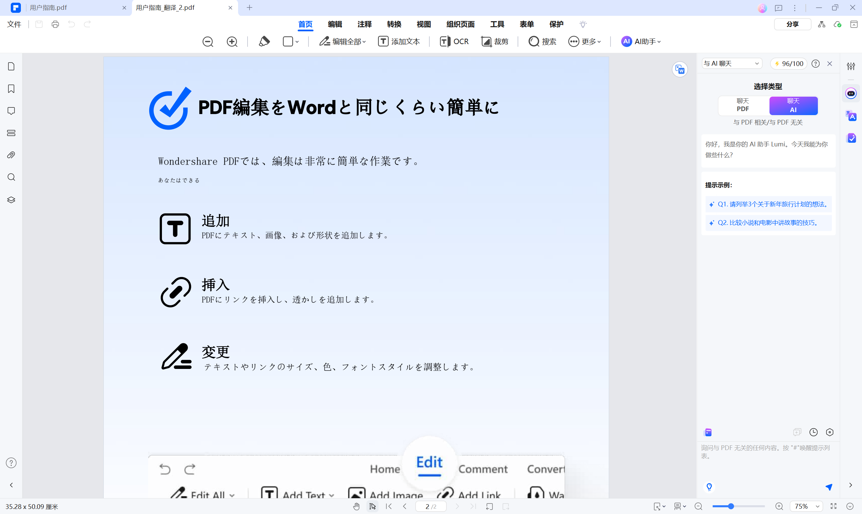Click zoom in plus beside zoom slider

click(x=779, y=506)
